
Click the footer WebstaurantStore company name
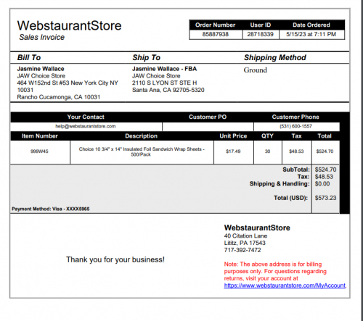(257, 228)
